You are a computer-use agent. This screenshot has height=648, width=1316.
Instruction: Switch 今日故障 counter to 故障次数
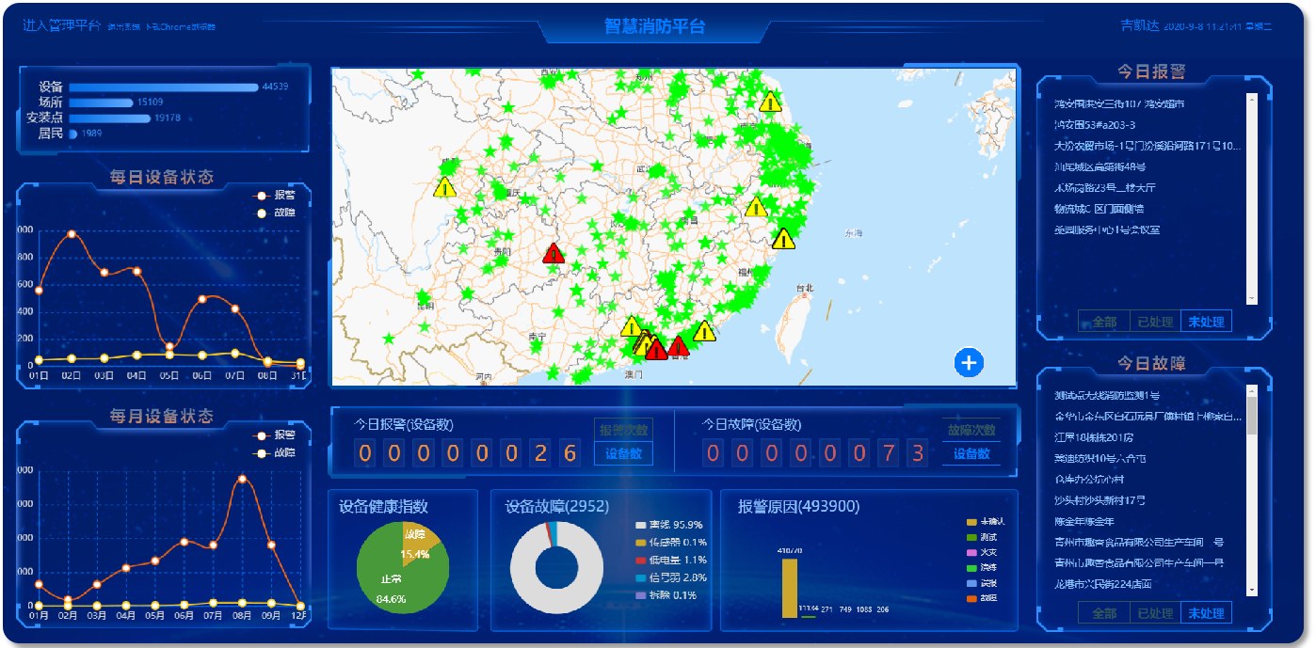971,430
